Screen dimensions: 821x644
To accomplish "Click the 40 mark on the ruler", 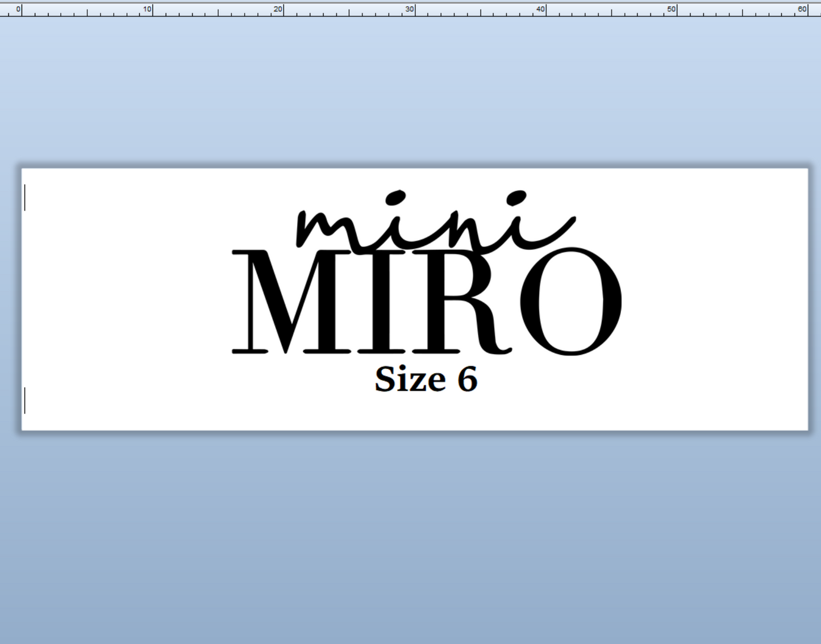I will coord(541,8).
